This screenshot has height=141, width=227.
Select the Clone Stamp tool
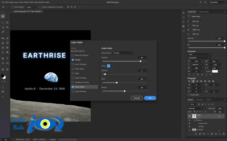coord(3,43)
